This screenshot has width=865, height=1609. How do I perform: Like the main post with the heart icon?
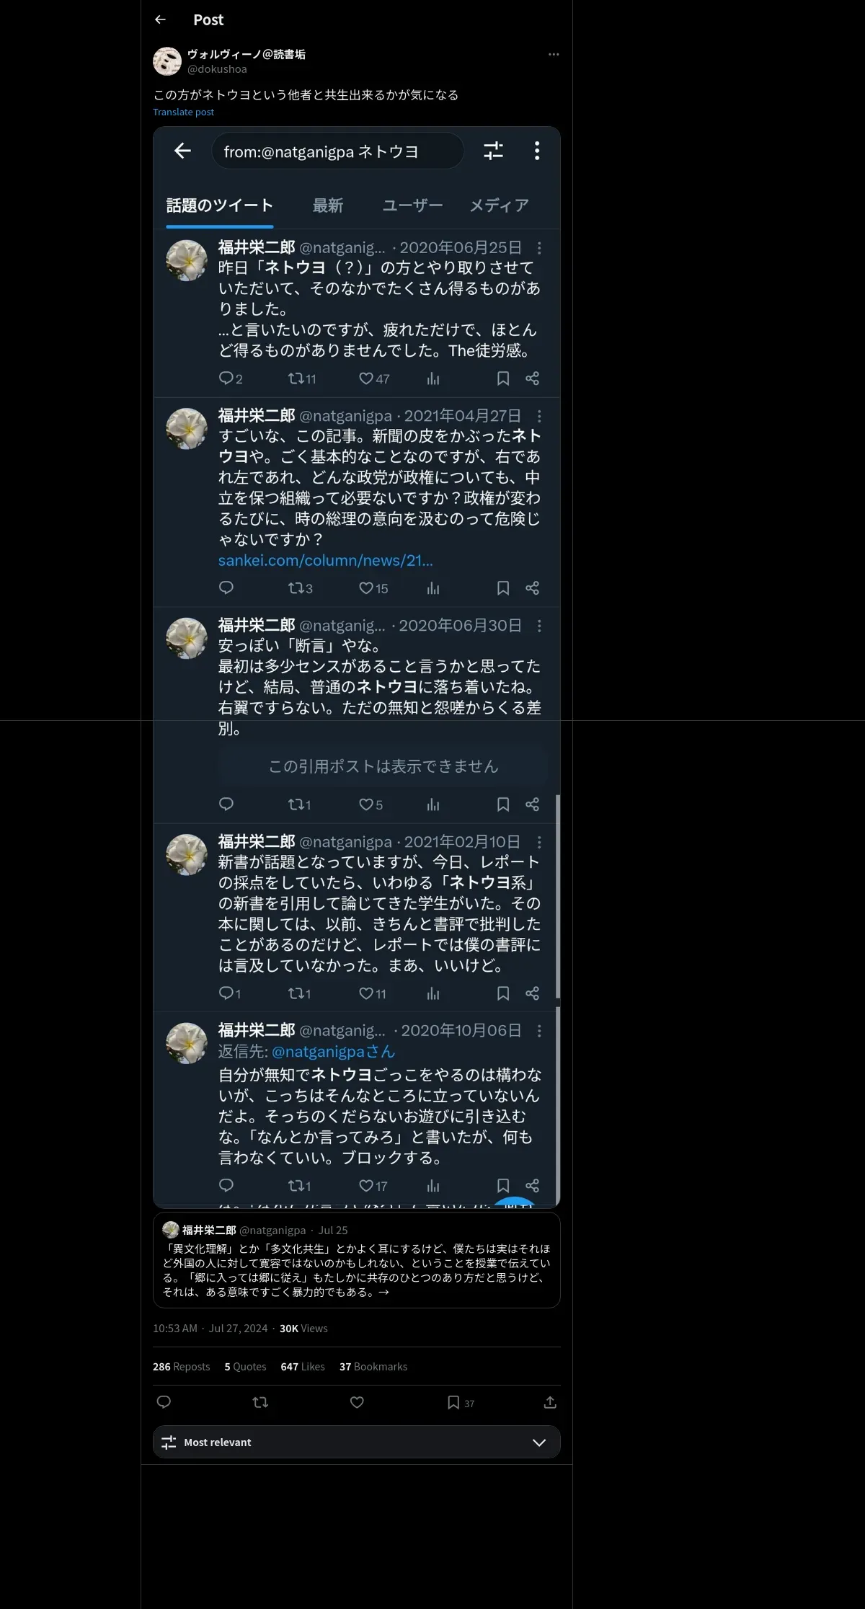(357, 1401)
